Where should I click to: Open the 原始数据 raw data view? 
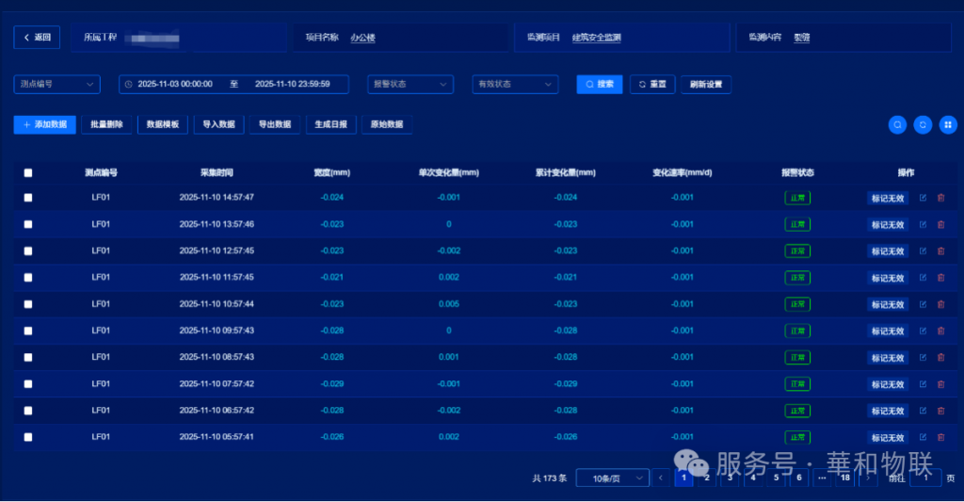coord(387,125)
